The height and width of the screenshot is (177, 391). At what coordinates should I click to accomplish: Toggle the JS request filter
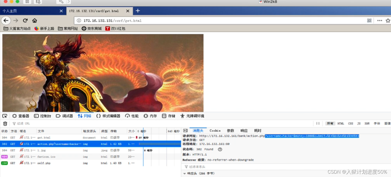pos(359,124)
